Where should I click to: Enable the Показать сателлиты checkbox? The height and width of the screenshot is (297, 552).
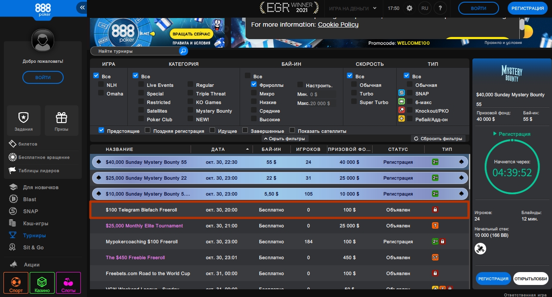[292, 130]
